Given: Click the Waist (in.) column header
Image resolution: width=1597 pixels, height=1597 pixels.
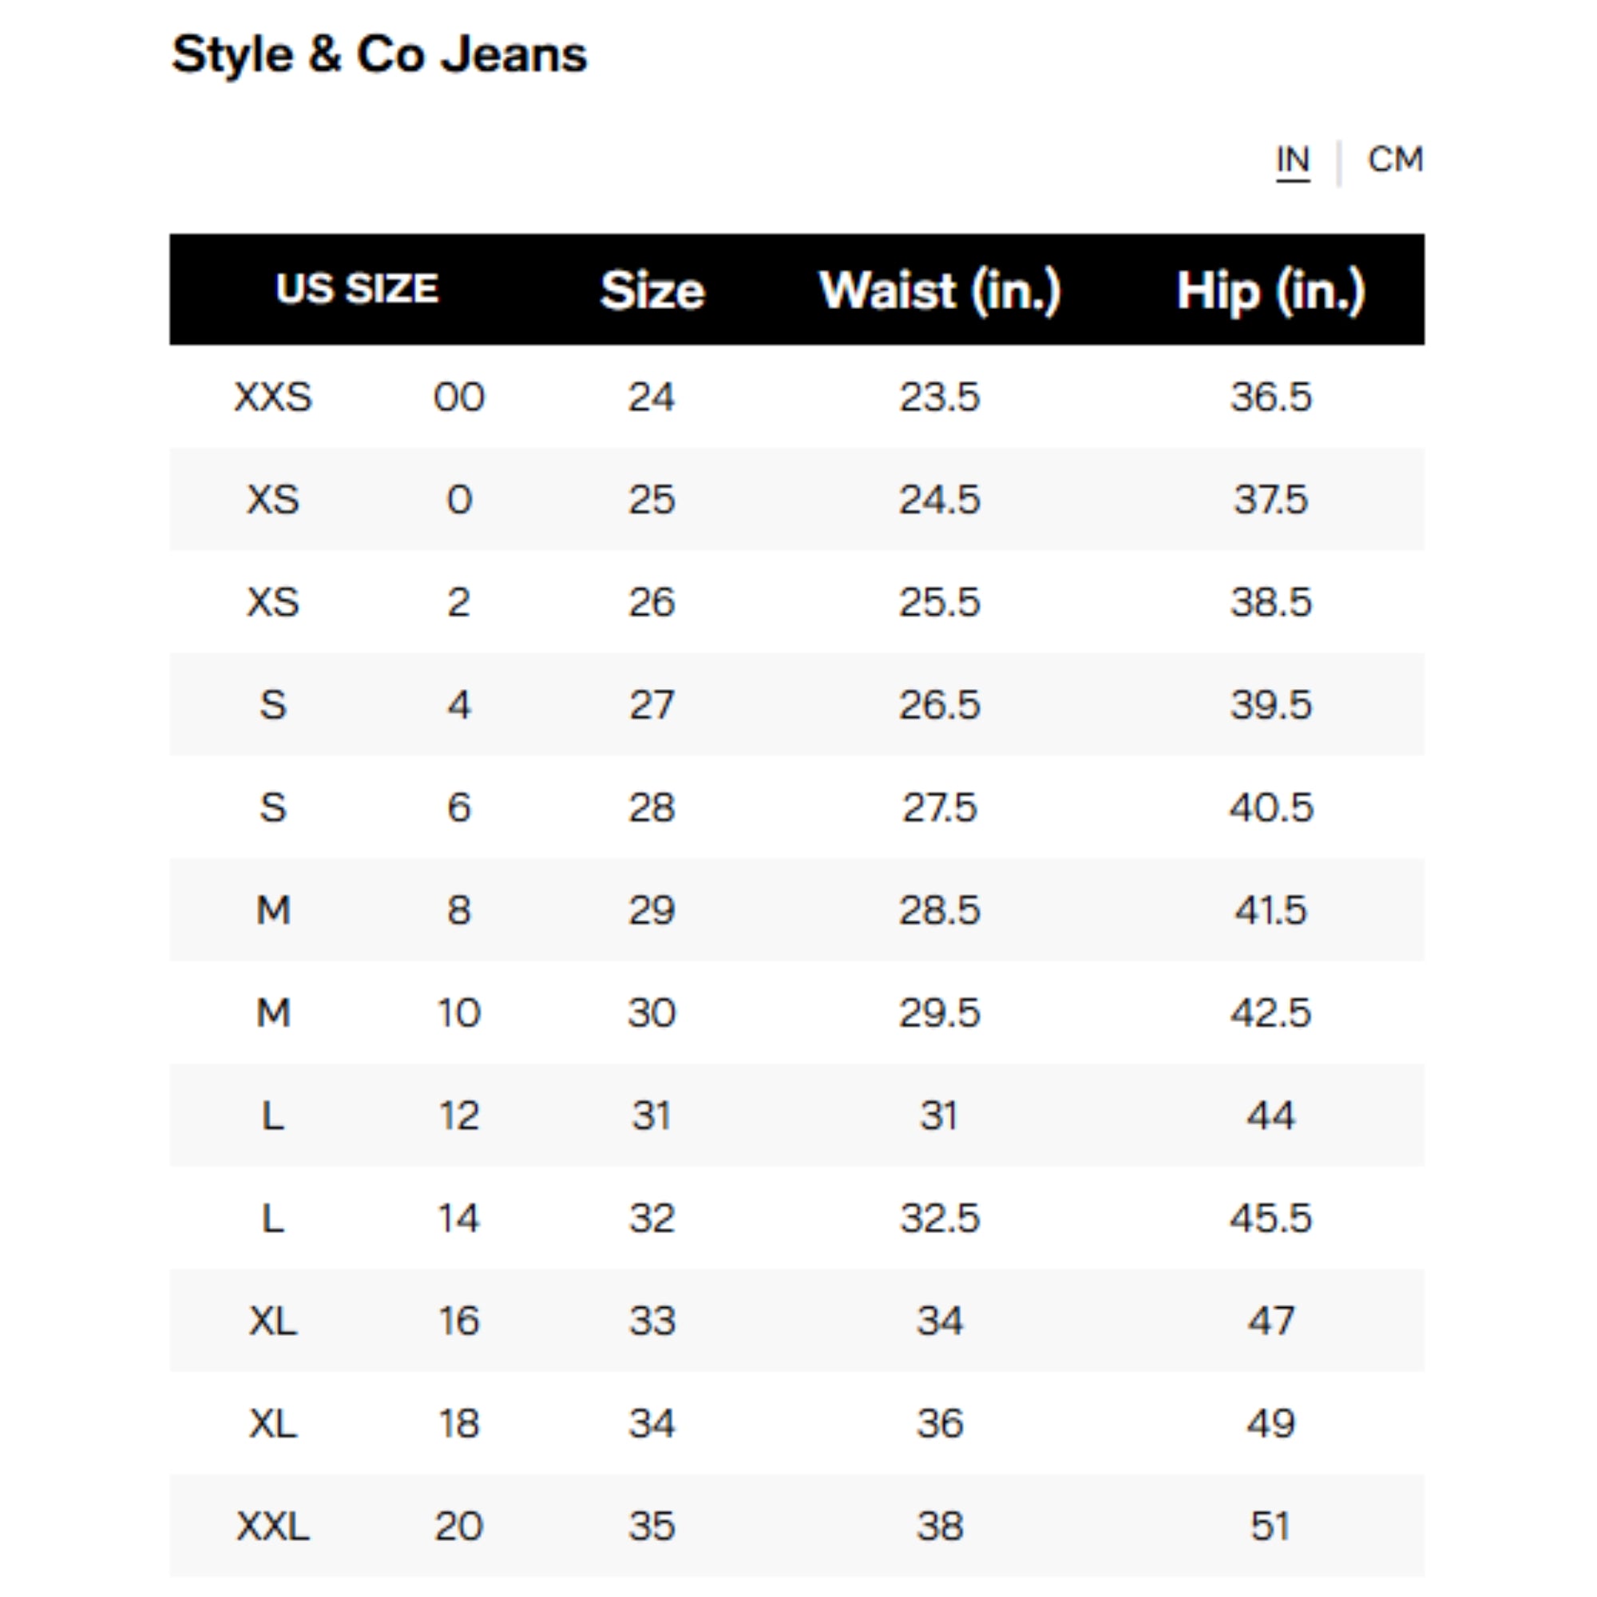Looking at the screenshot, I should click(x=941, y=289).
